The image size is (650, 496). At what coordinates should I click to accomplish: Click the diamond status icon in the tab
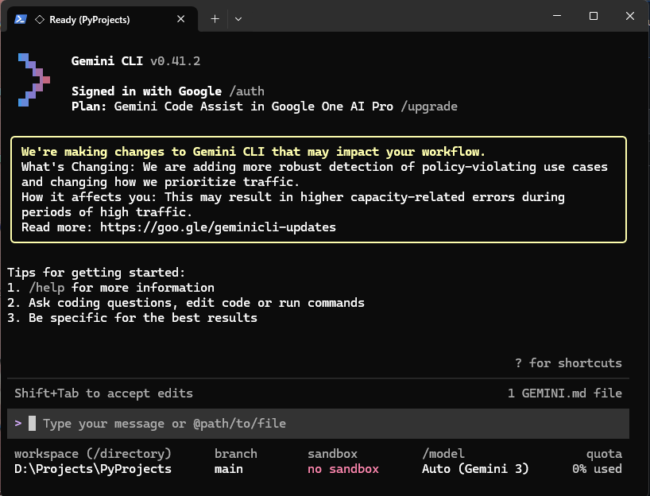pos(40,20)
